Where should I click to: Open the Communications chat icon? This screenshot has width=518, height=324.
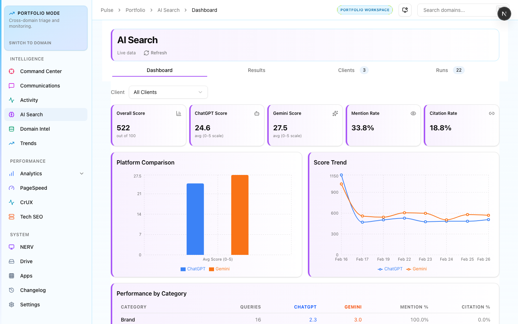tap(12, 86)
